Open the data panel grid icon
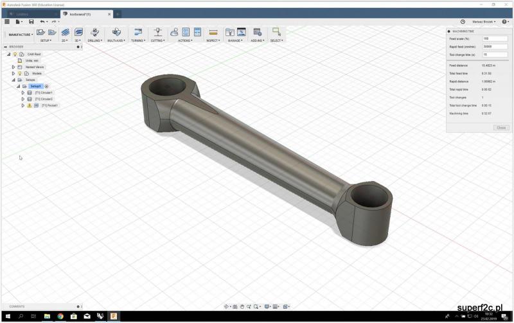The image size is (514, 323). click(x=7, y=21)
